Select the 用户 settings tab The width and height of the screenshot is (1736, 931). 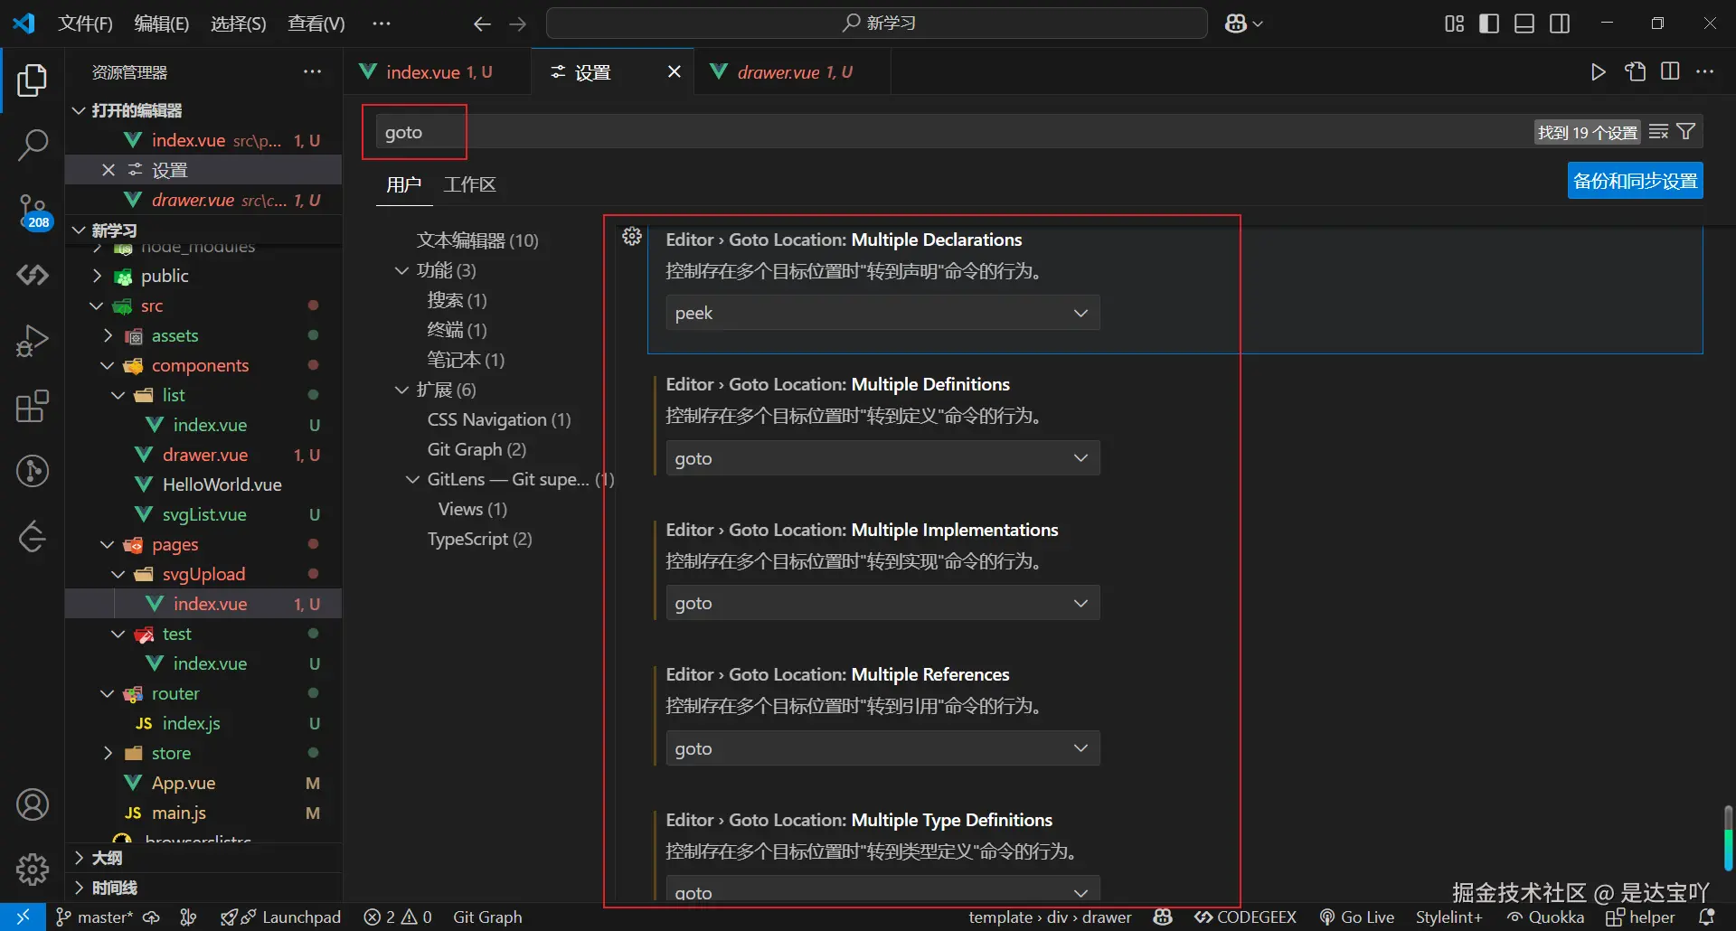[404, 184]
